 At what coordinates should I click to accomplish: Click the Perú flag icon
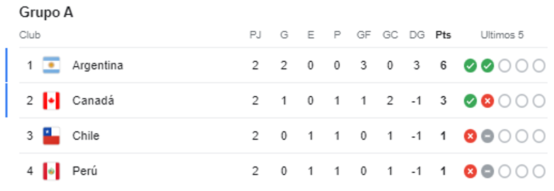coord(51,172)
